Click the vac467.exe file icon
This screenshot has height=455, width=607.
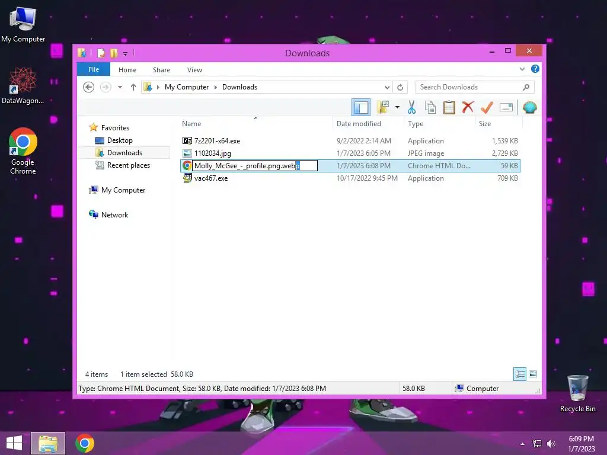187,178
